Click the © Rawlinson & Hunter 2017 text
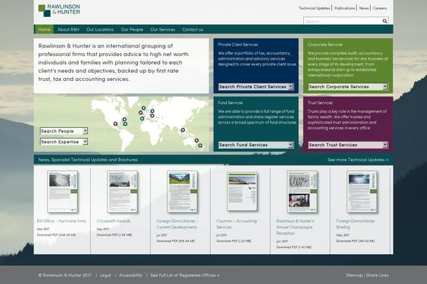This screenshot has width=427, height=284. coord(65,275)
